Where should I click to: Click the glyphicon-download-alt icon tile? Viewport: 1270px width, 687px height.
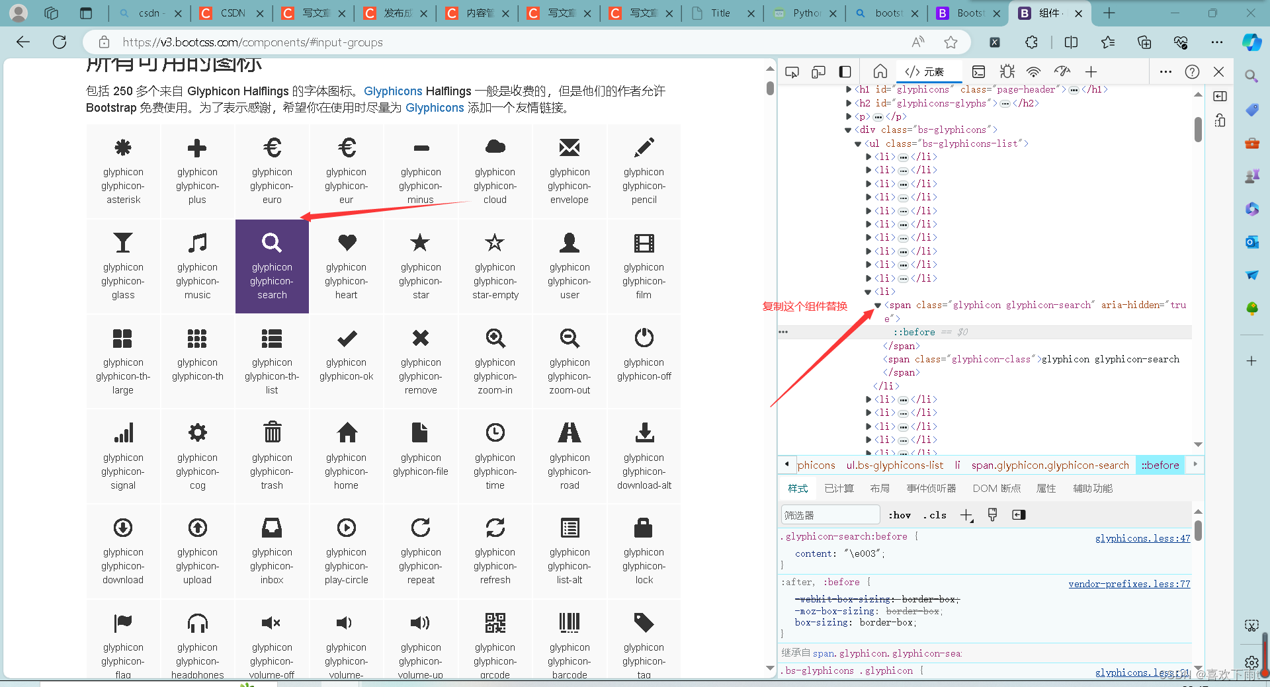tap(644, 457)
